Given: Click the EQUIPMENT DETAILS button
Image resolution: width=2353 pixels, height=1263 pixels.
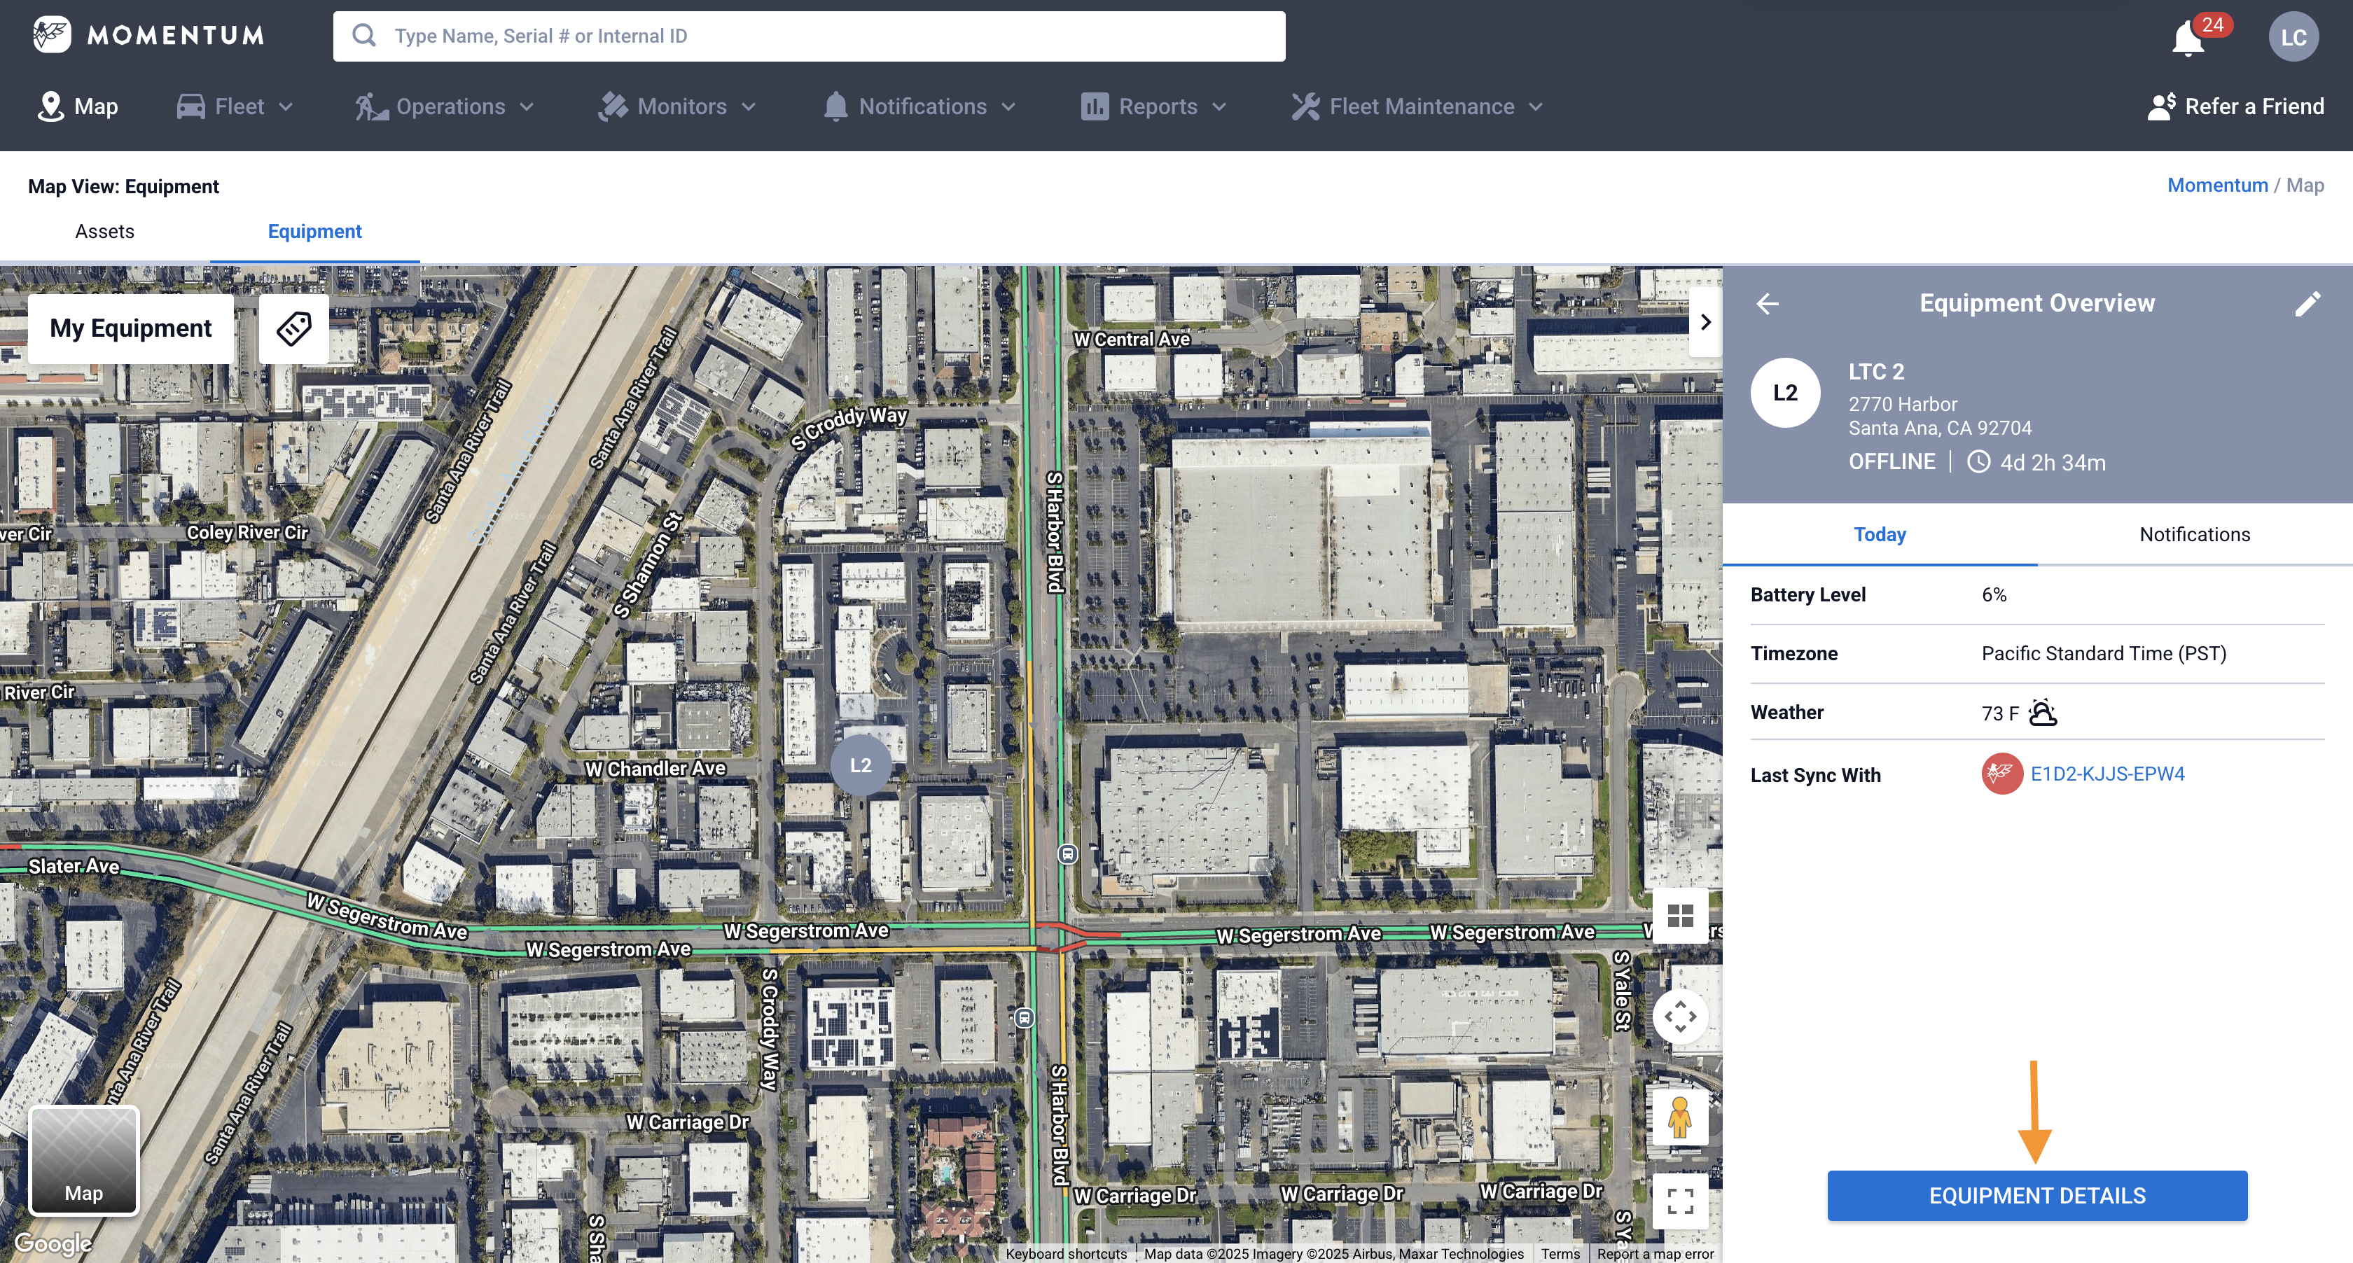Looking at the screenshot, I should (2037, 1195).
